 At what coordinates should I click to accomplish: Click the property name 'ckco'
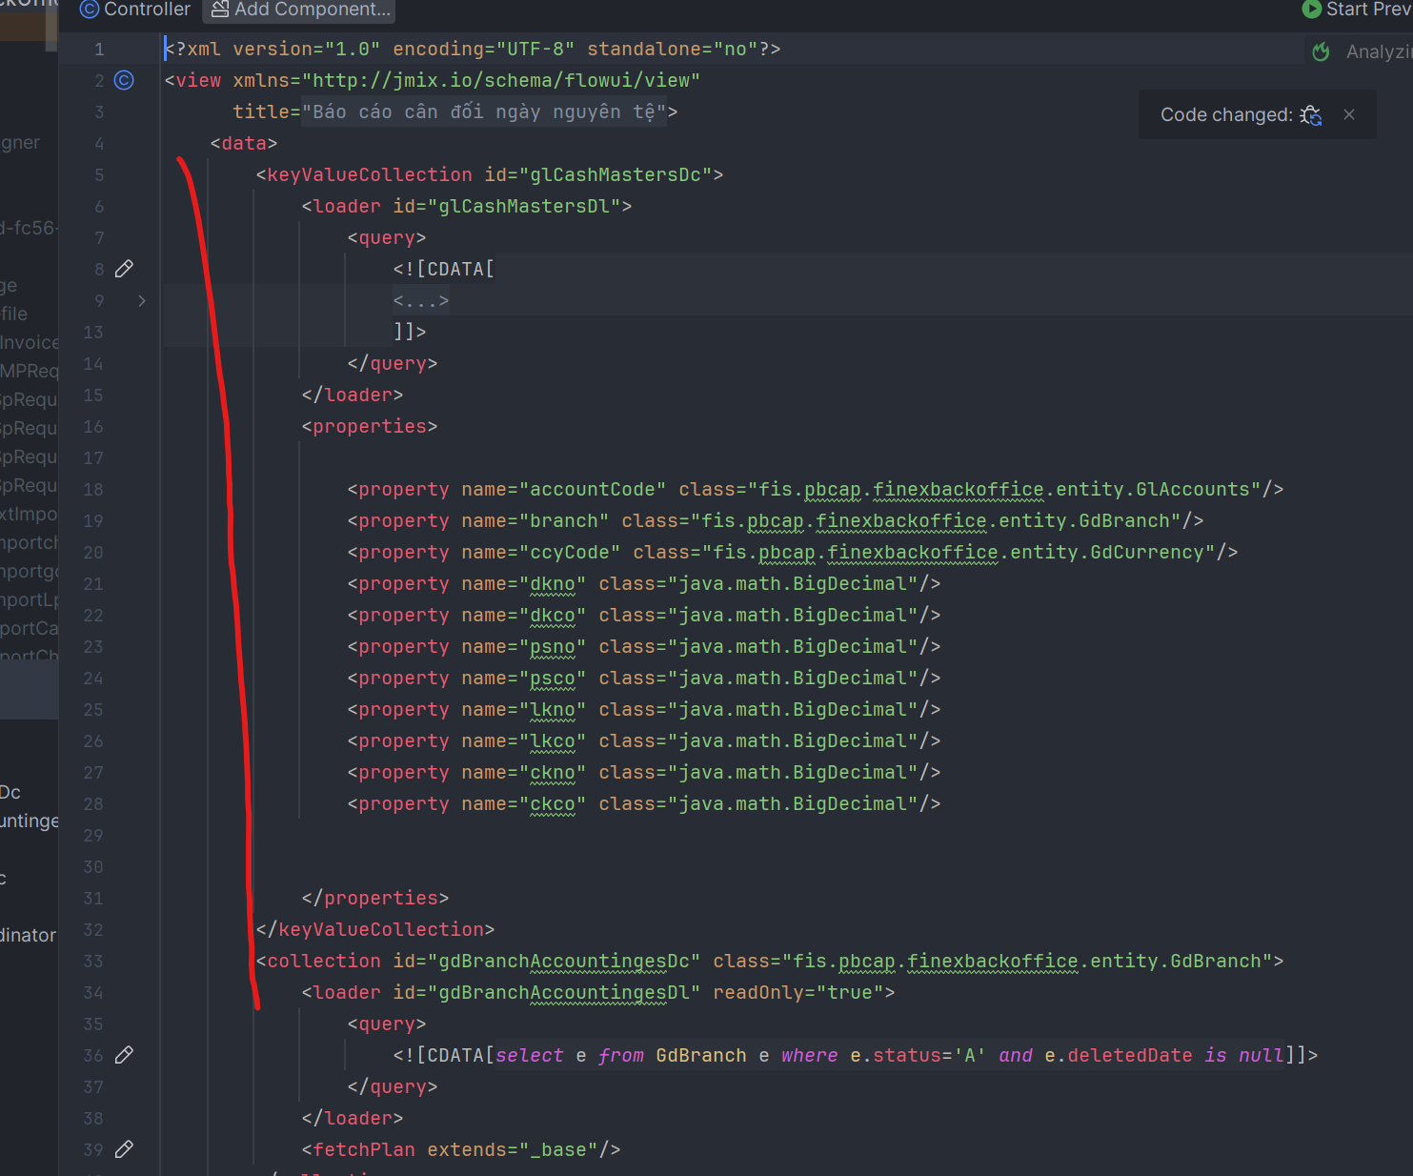coord(553,803)
